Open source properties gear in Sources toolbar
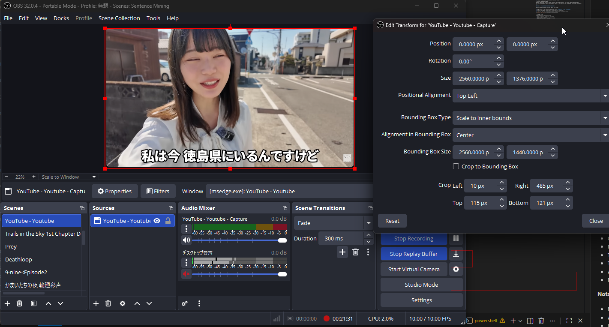The height and width of the screenshot is (327, 609). 123,303
